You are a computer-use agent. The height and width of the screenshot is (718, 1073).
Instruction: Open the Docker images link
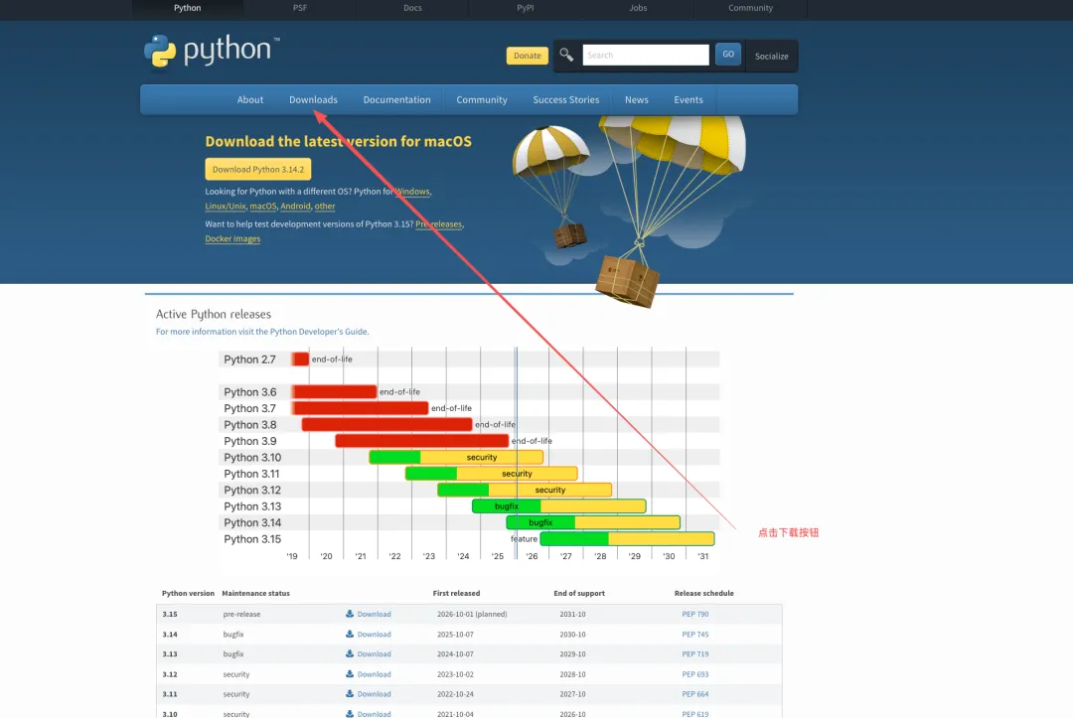tap(232, 238)
